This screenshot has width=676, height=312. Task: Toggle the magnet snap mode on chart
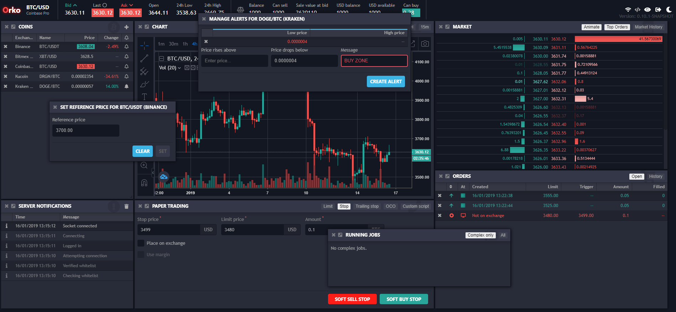pyautogui.click(x=144, y=183)
